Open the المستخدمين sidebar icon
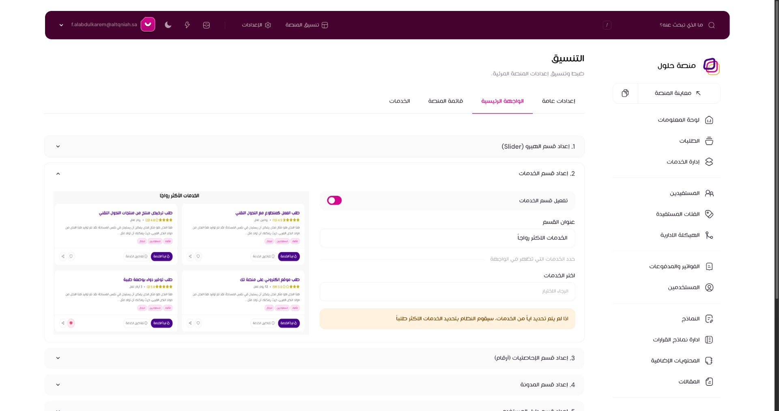Viewport: 779px width, 411px height. pyautogui.click(x=709, y=287)
